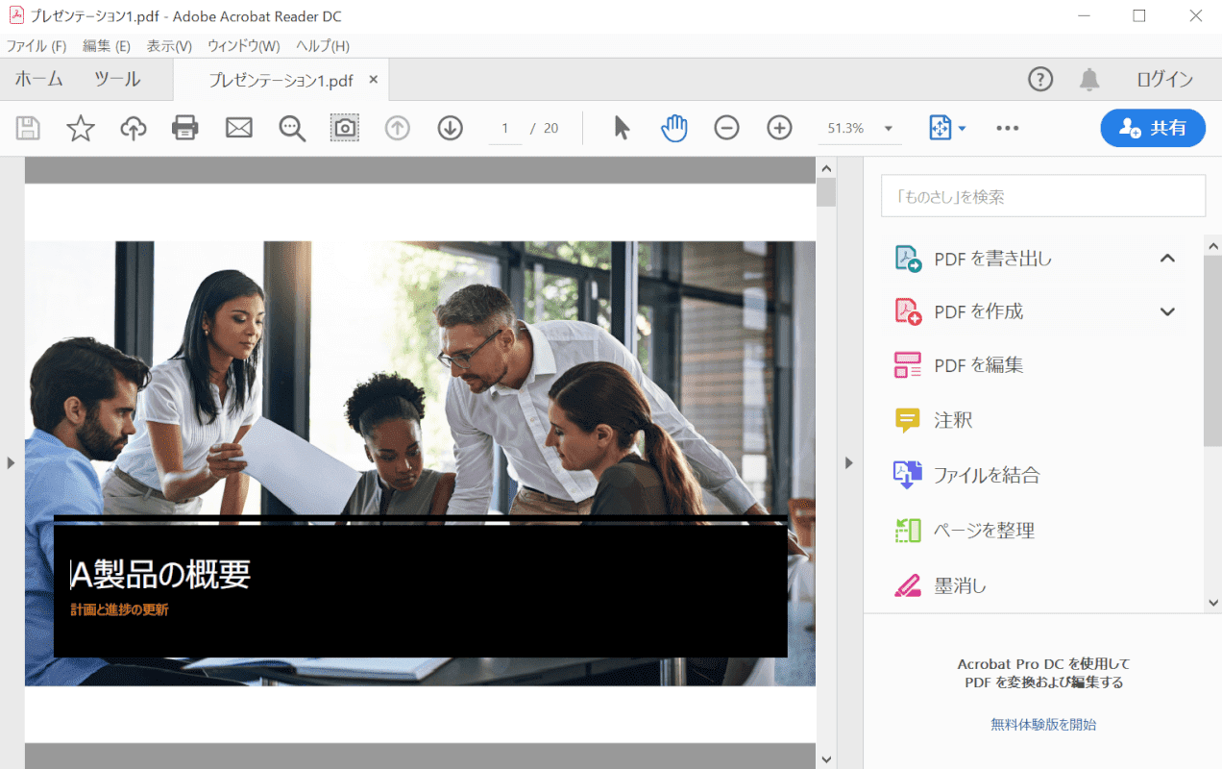This screenshot has height=769, width=1222.
Task: Zoom in with plus circle icon
Action: click(x=780, y=128)
